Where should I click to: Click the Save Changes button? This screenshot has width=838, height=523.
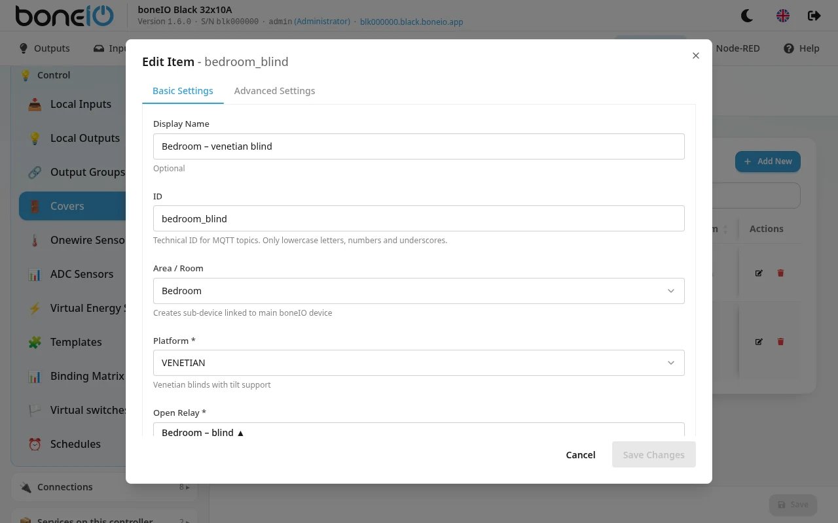coord(653,455)
